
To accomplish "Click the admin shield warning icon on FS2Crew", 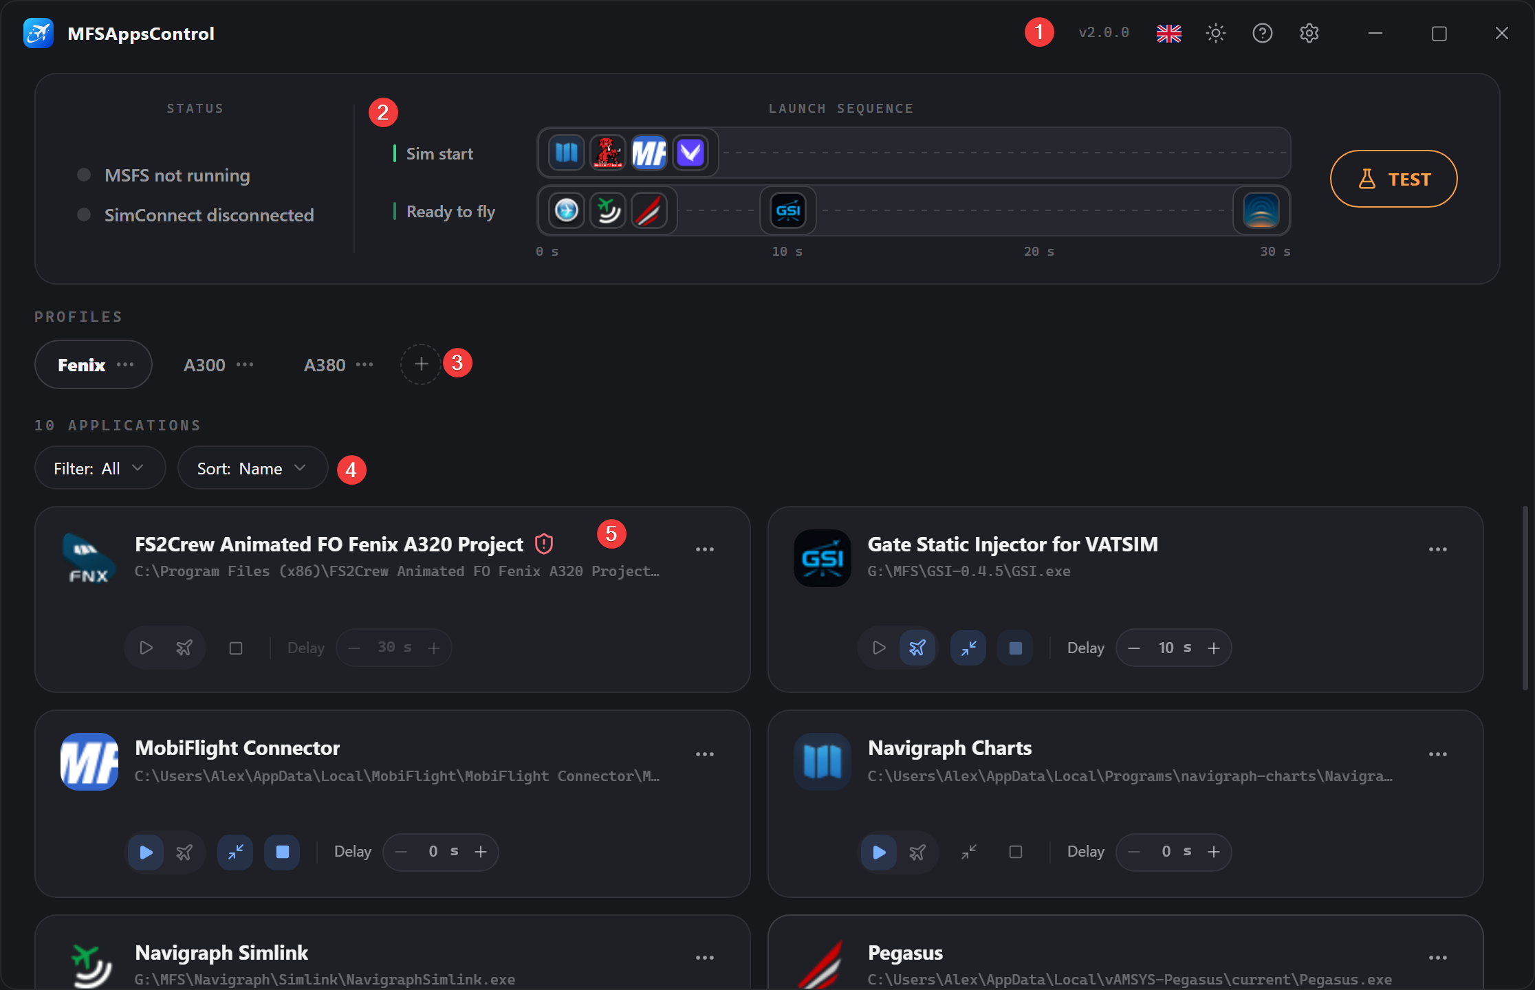I will click(x=543, y=544).
